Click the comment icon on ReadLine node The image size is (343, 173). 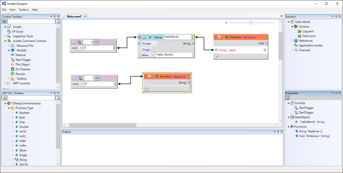(x=150, y=76)
